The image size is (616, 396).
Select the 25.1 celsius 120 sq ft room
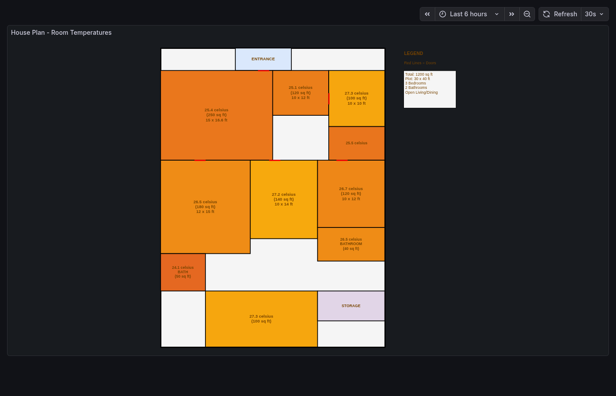[301, 93]
